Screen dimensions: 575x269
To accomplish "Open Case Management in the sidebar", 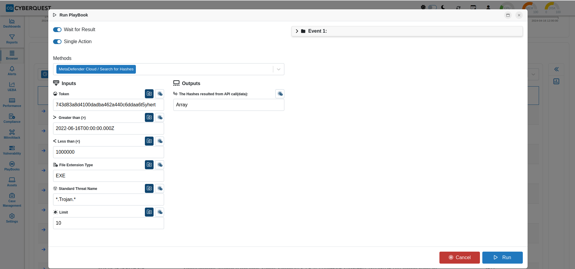I will click(x=12, y=200).
